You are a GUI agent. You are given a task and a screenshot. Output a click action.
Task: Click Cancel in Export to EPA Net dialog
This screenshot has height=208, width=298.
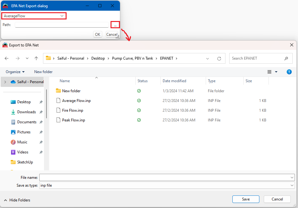277,199
